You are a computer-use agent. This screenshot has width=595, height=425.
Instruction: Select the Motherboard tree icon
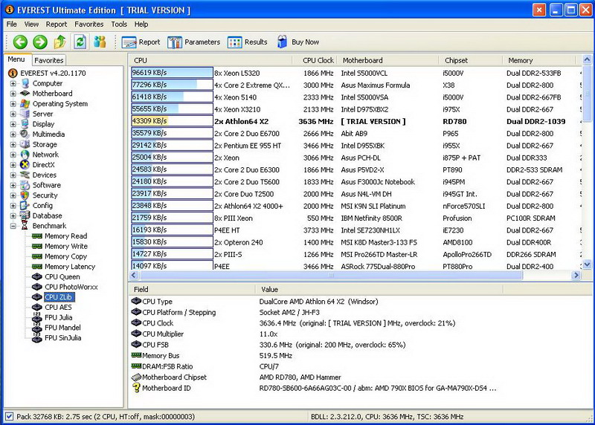(x=25, y=94)
